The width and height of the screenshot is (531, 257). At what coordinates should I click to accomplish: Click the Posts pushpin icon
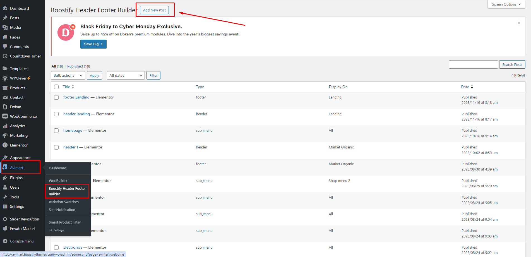5,18
